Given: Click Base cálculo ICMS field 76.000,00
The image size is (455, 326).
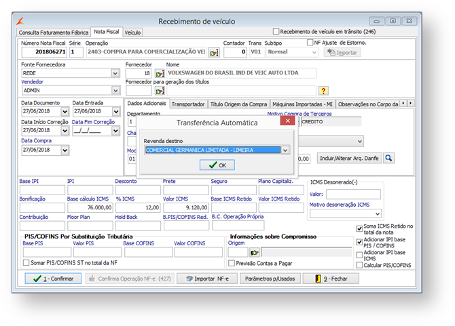Looking at the screenshot, I should click(90, 207).
